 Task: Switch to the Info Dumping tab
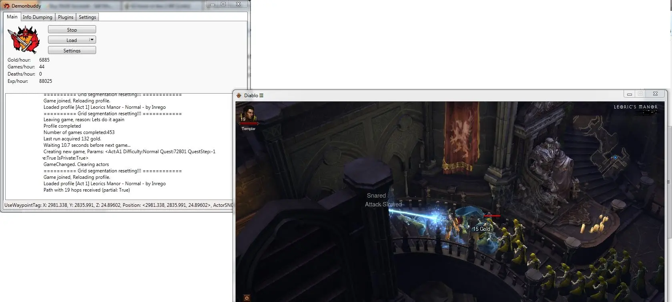coord(38,17)
